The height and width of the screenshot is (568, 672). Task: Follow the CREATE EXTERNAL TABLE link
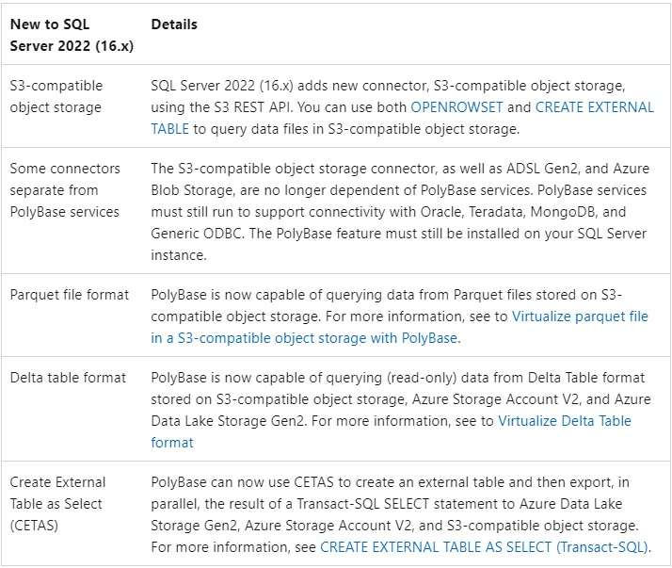click(594, 107)
